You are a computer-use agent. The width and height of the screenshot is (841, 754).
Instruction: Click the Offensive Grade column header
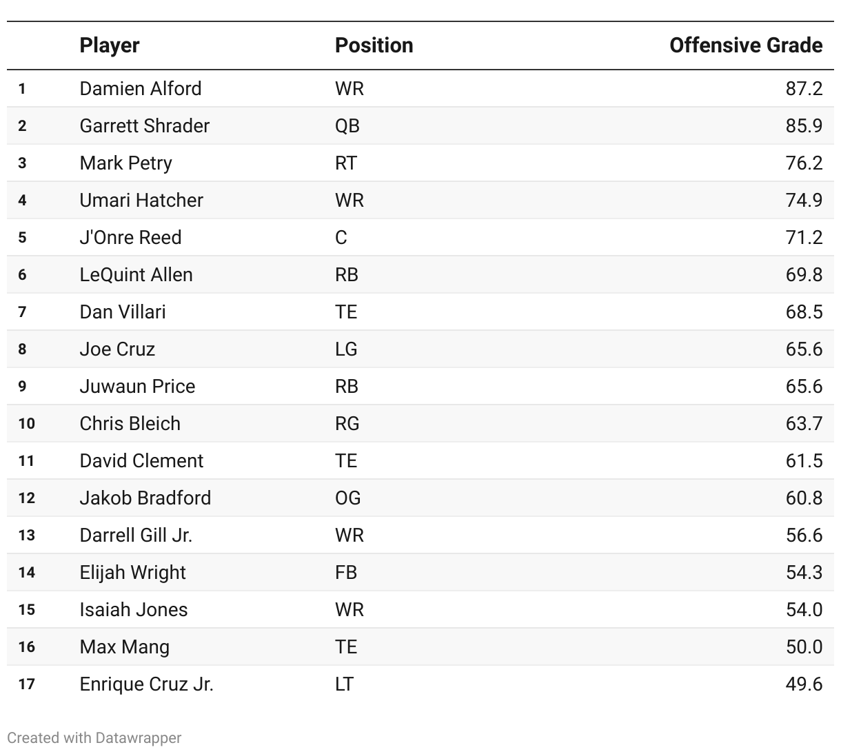(x=746, y=45)
